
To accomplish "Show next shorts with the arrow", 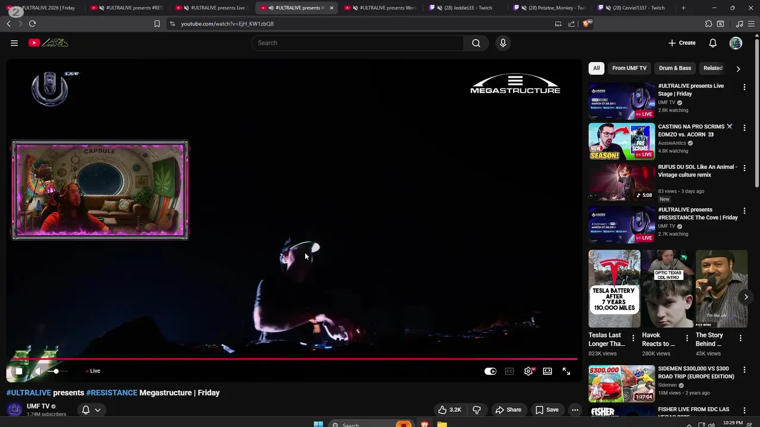I will [746, 297].
